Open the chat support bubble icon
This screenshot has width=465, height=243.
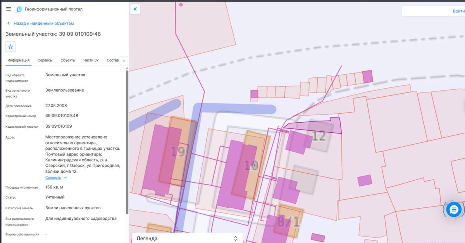[454, 210]
